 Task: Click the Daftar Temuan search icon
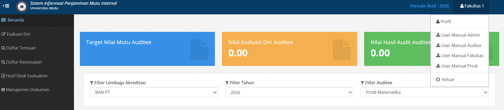[x=3, y=48]
